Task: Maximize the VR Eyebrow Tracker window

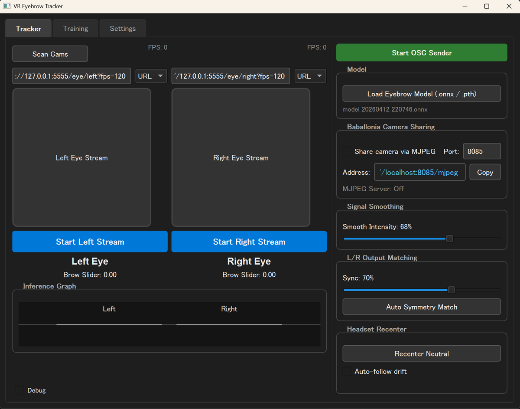Action: (x=487, y=7)
